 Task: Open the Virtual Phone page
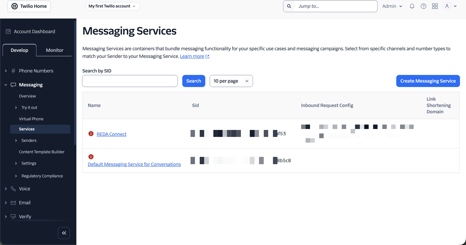(31, 119)
